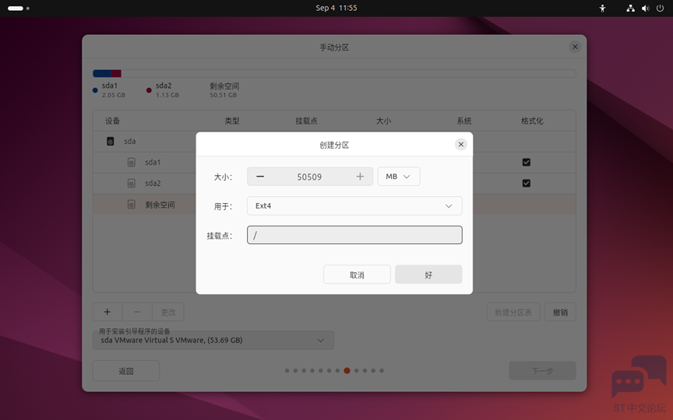Screen dimensions: 673x420
Task: Click the disk usage bar
Action: click(x=334, y=73)
